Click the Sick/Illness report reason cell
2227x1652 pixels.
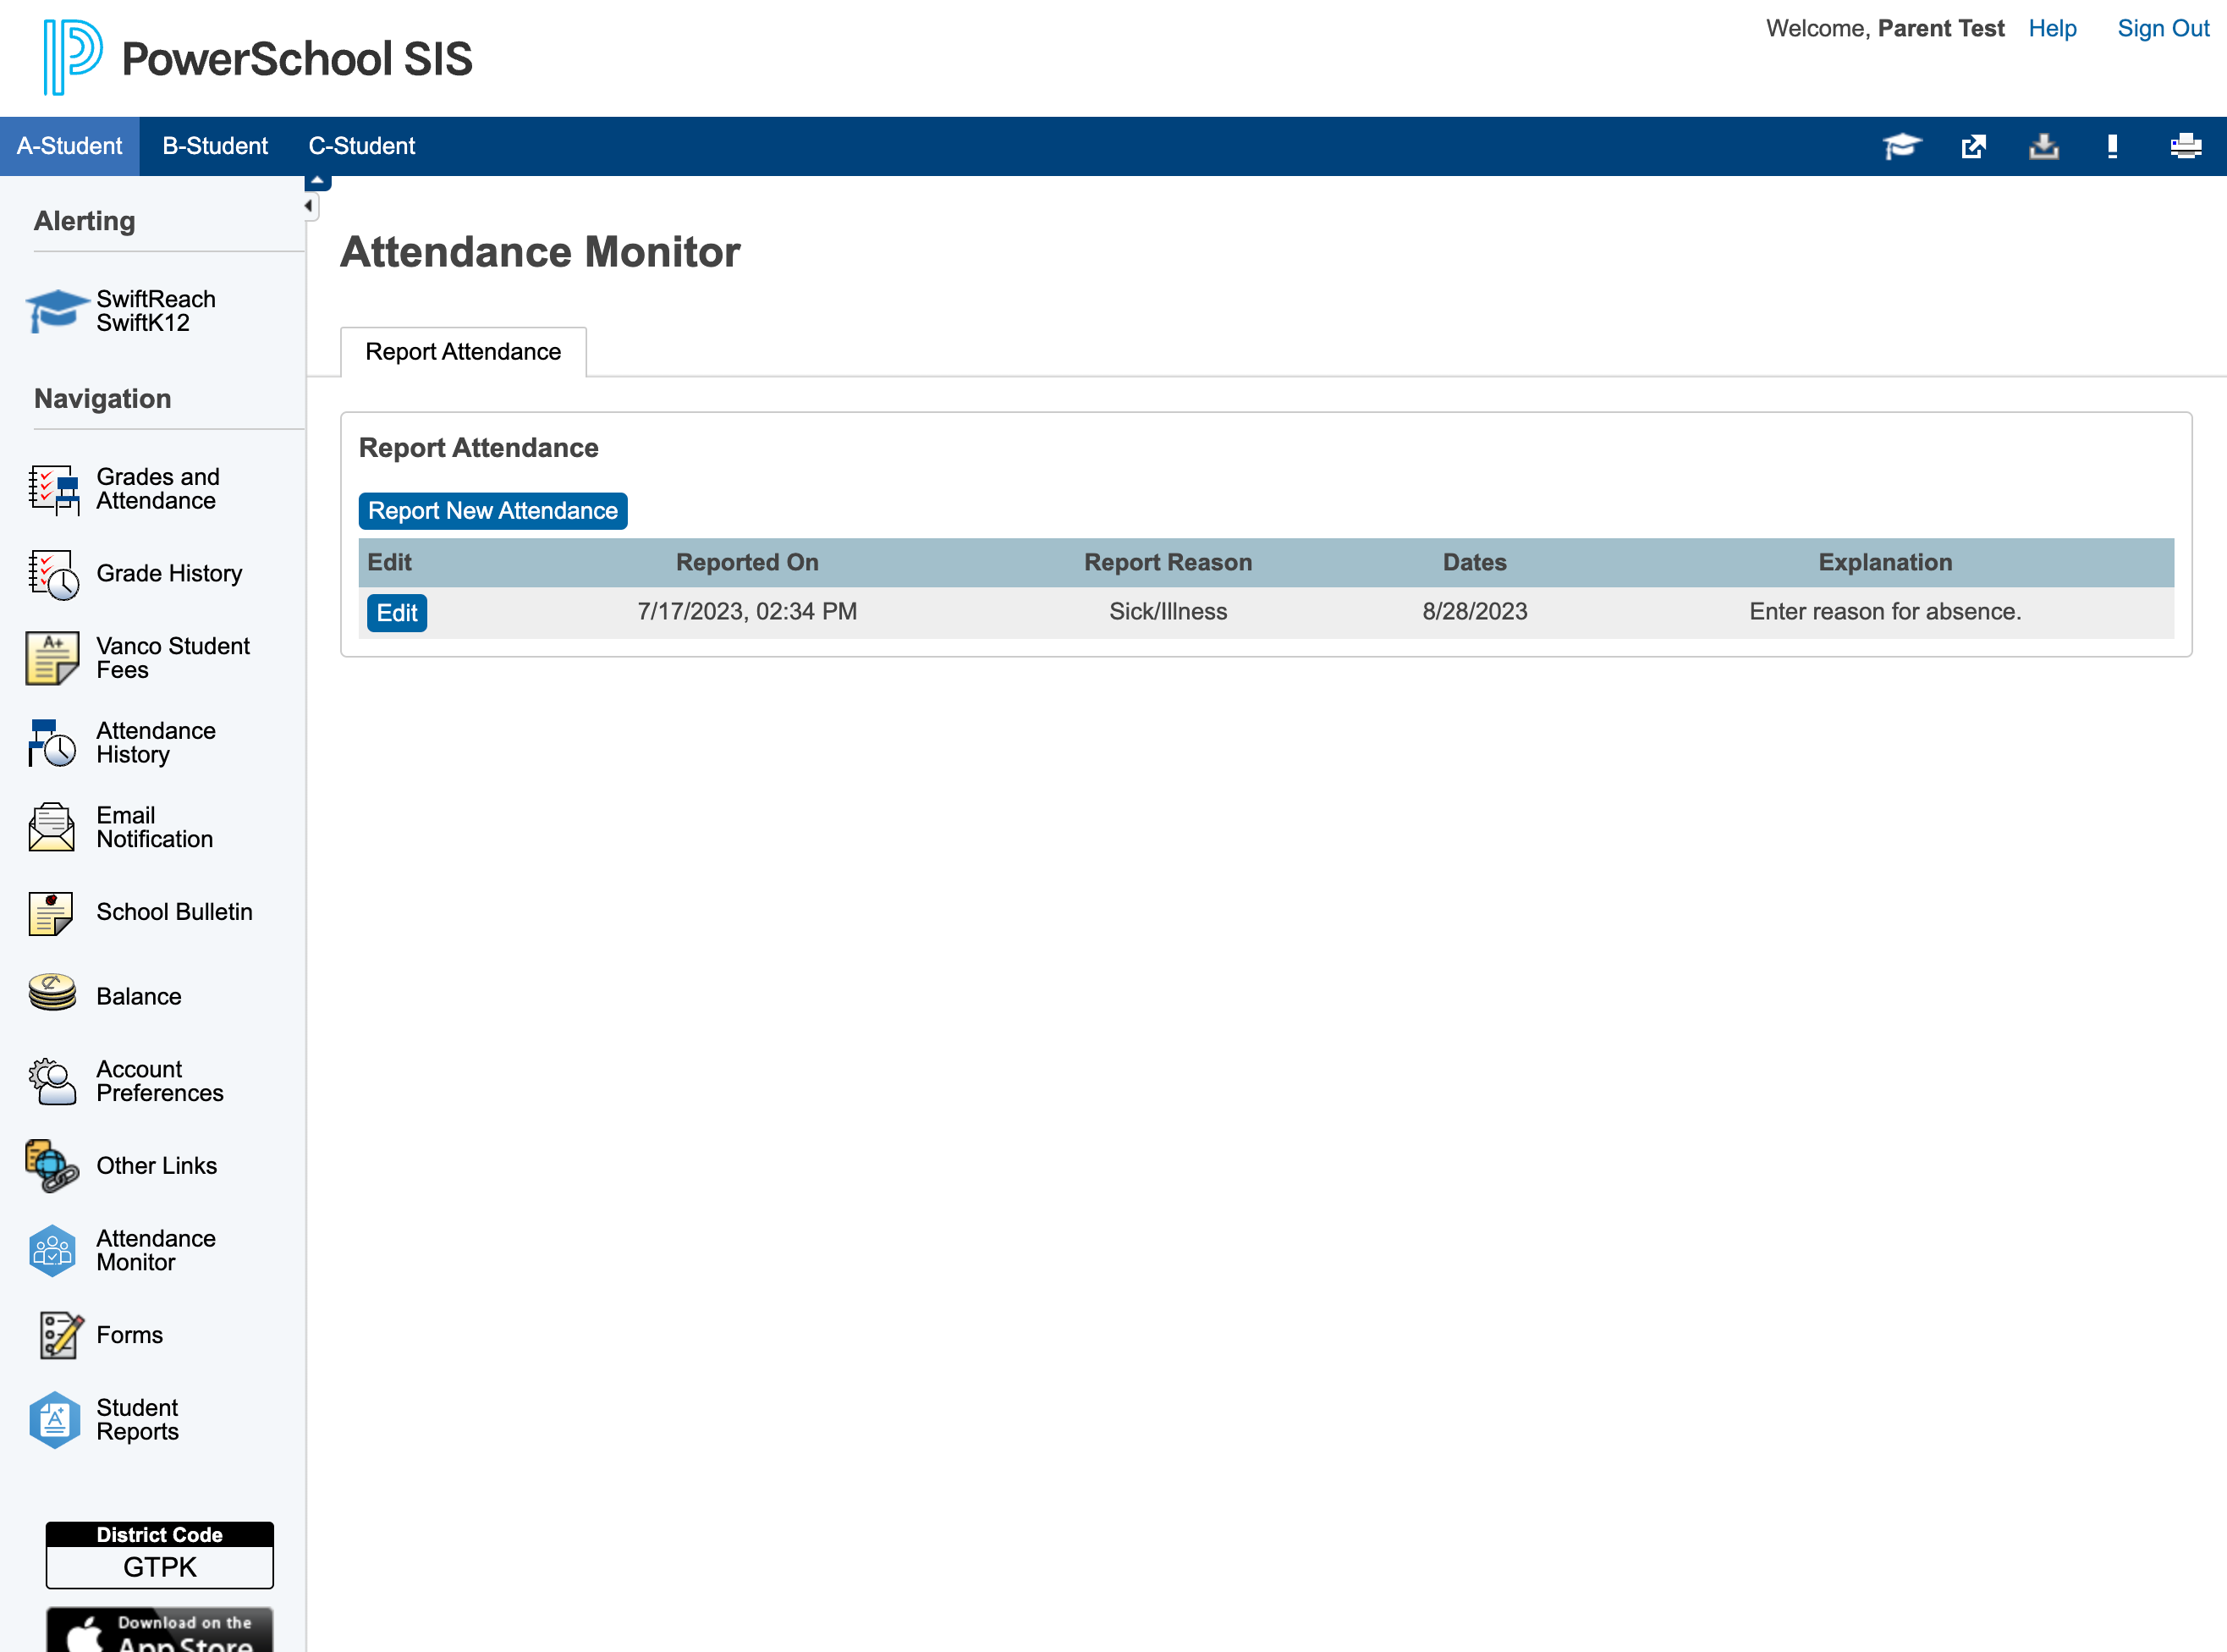[1168, 612]
